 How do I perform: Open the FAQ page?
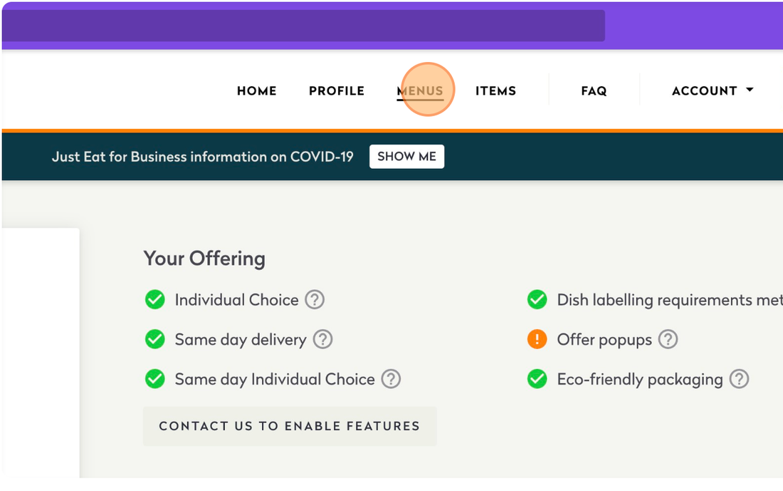[594, 91]
